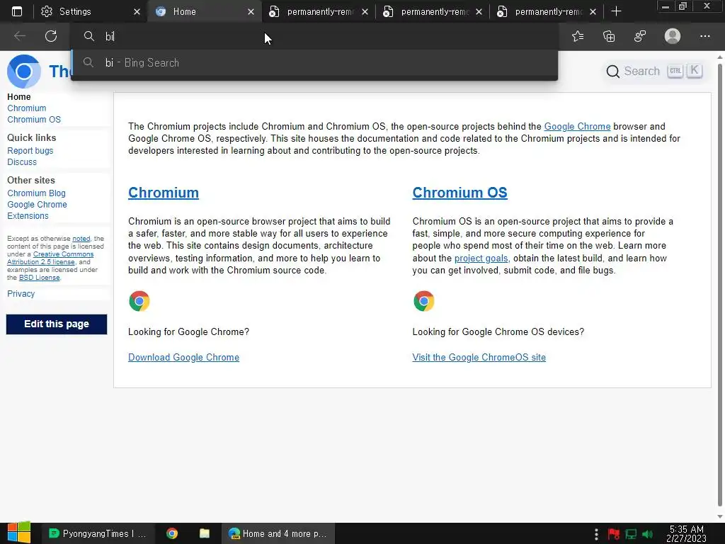
Task: Open the Google Chrome link in intro paragraph
Action: point(577,126)
